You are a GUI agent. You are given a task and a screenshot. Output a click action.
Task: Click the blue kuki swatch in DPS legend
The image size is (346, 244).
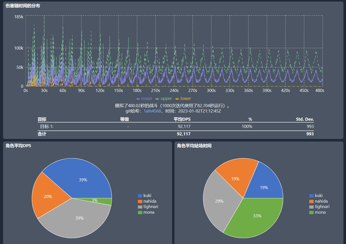(x=140, y=196)
